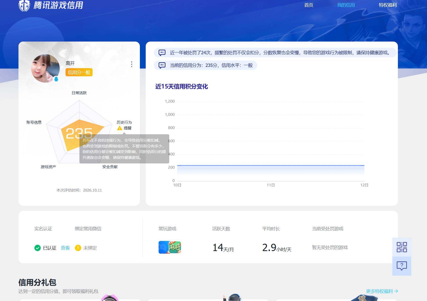Open the 更多特权福利 link
This screenshot has width=427, height=301.
382,291
